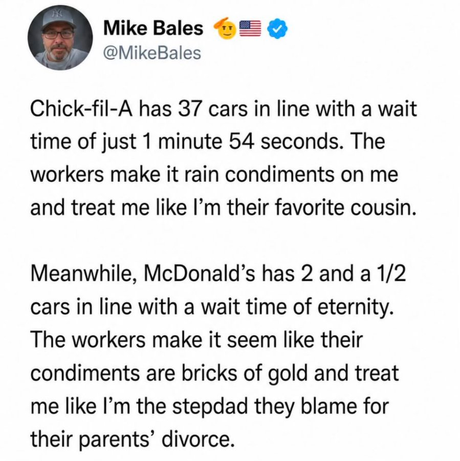Screen dimensions: 460x461
Task: Click the glasses in the profile photo
Action: tap(59, 34)
